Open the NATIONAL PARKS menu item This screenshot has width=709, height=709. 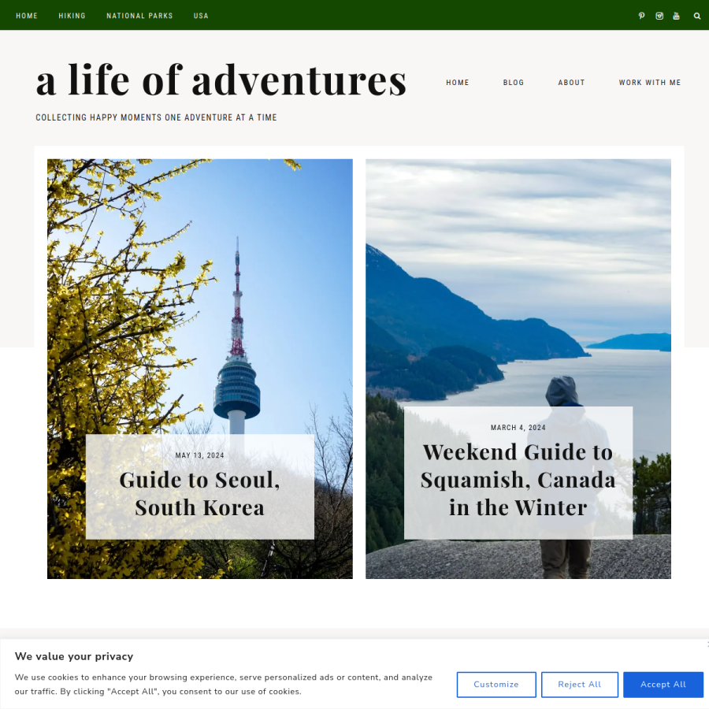pyautogui.click(x=139, y=16)
